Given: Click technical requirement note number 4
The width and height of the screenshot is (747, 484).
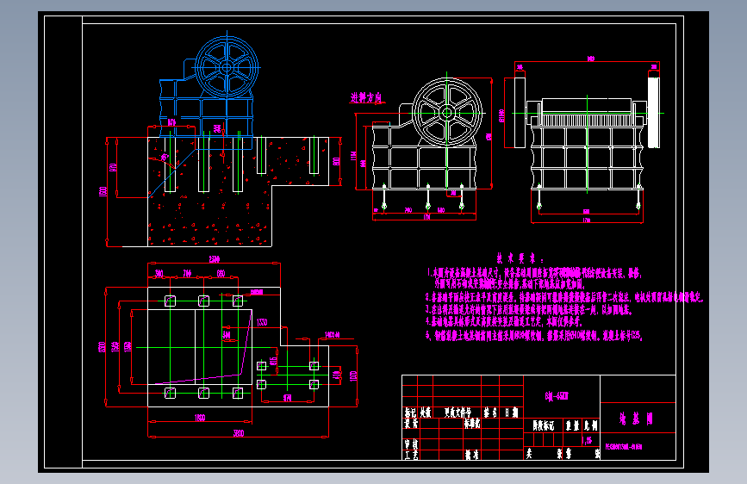Looking at the screenshot, I should point(503,321).
